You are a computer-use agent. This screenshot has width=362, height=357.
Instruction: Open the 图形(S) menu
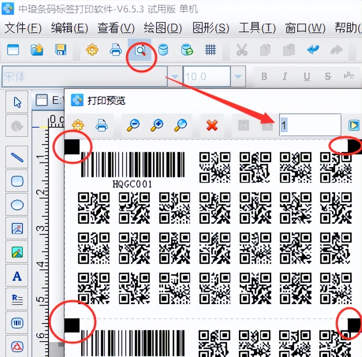point(211,28)
